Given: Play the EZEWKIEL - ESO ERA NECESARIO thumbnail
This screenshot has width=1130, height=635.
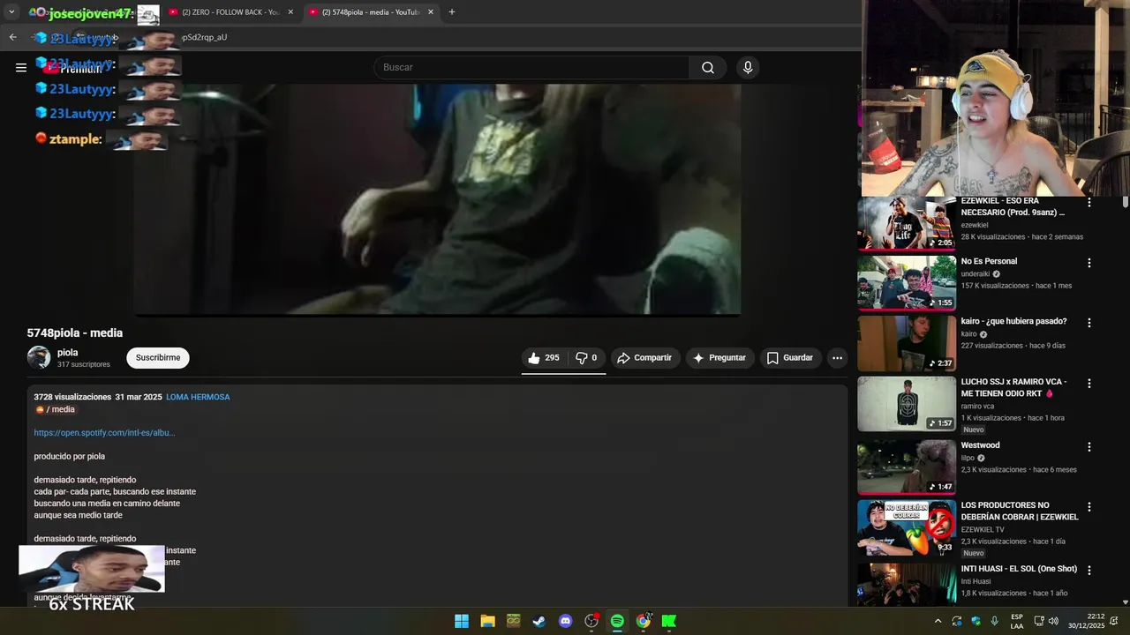Looking at the screenshot, I should 907,223.
